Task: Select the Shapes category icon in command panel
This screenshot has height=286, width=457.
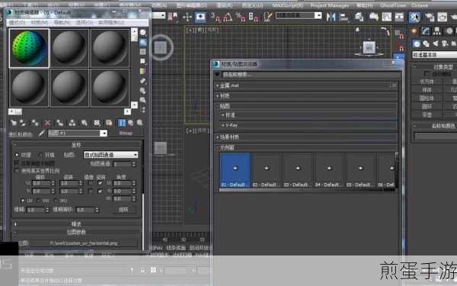Action: [x=426, y=43]
